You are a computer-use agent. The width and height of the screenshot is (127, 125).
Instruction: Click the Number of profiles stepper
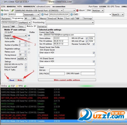tap(25, 45)
